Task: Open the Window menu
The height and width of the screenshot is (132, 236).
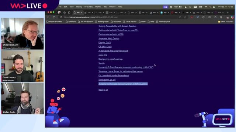Action: pyautogui.click(x=112, y=7)
